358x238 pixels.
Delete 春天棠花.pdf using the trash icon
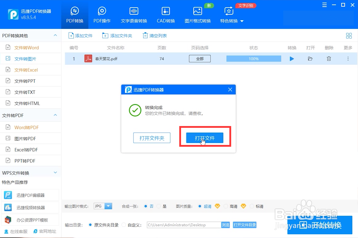(x=329, y=59)
